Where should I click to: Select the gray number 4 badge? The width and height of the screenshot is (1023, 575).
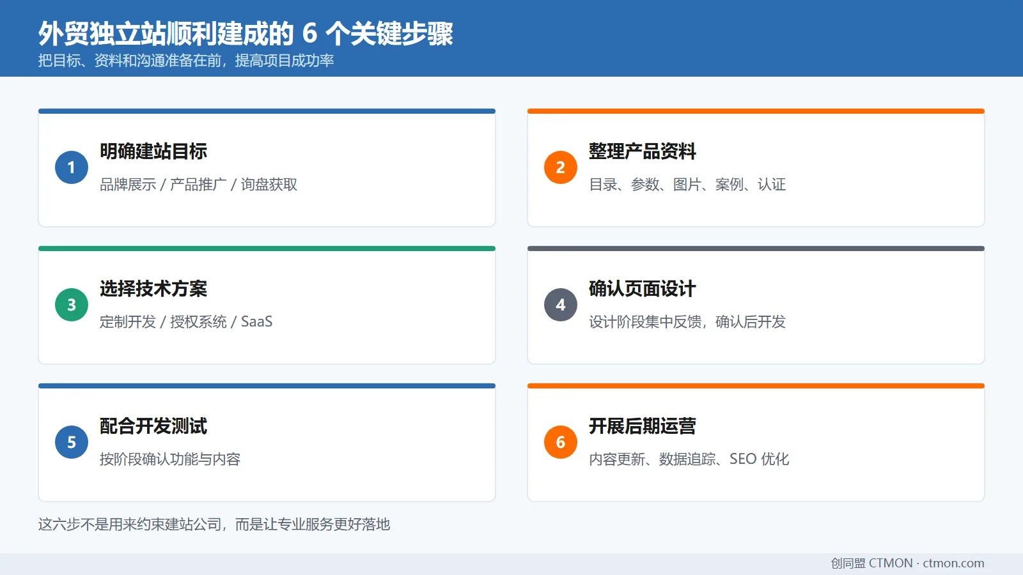[561, 305]
